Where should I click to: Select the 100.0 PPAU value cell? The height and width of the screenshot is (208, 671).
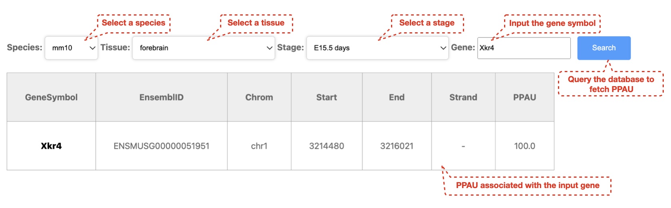(x=524, y=146)
